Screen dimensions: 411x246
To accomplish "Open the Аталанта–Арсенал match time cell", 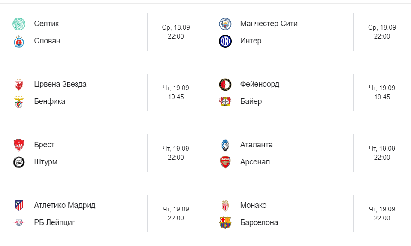I will click(382, 153).
